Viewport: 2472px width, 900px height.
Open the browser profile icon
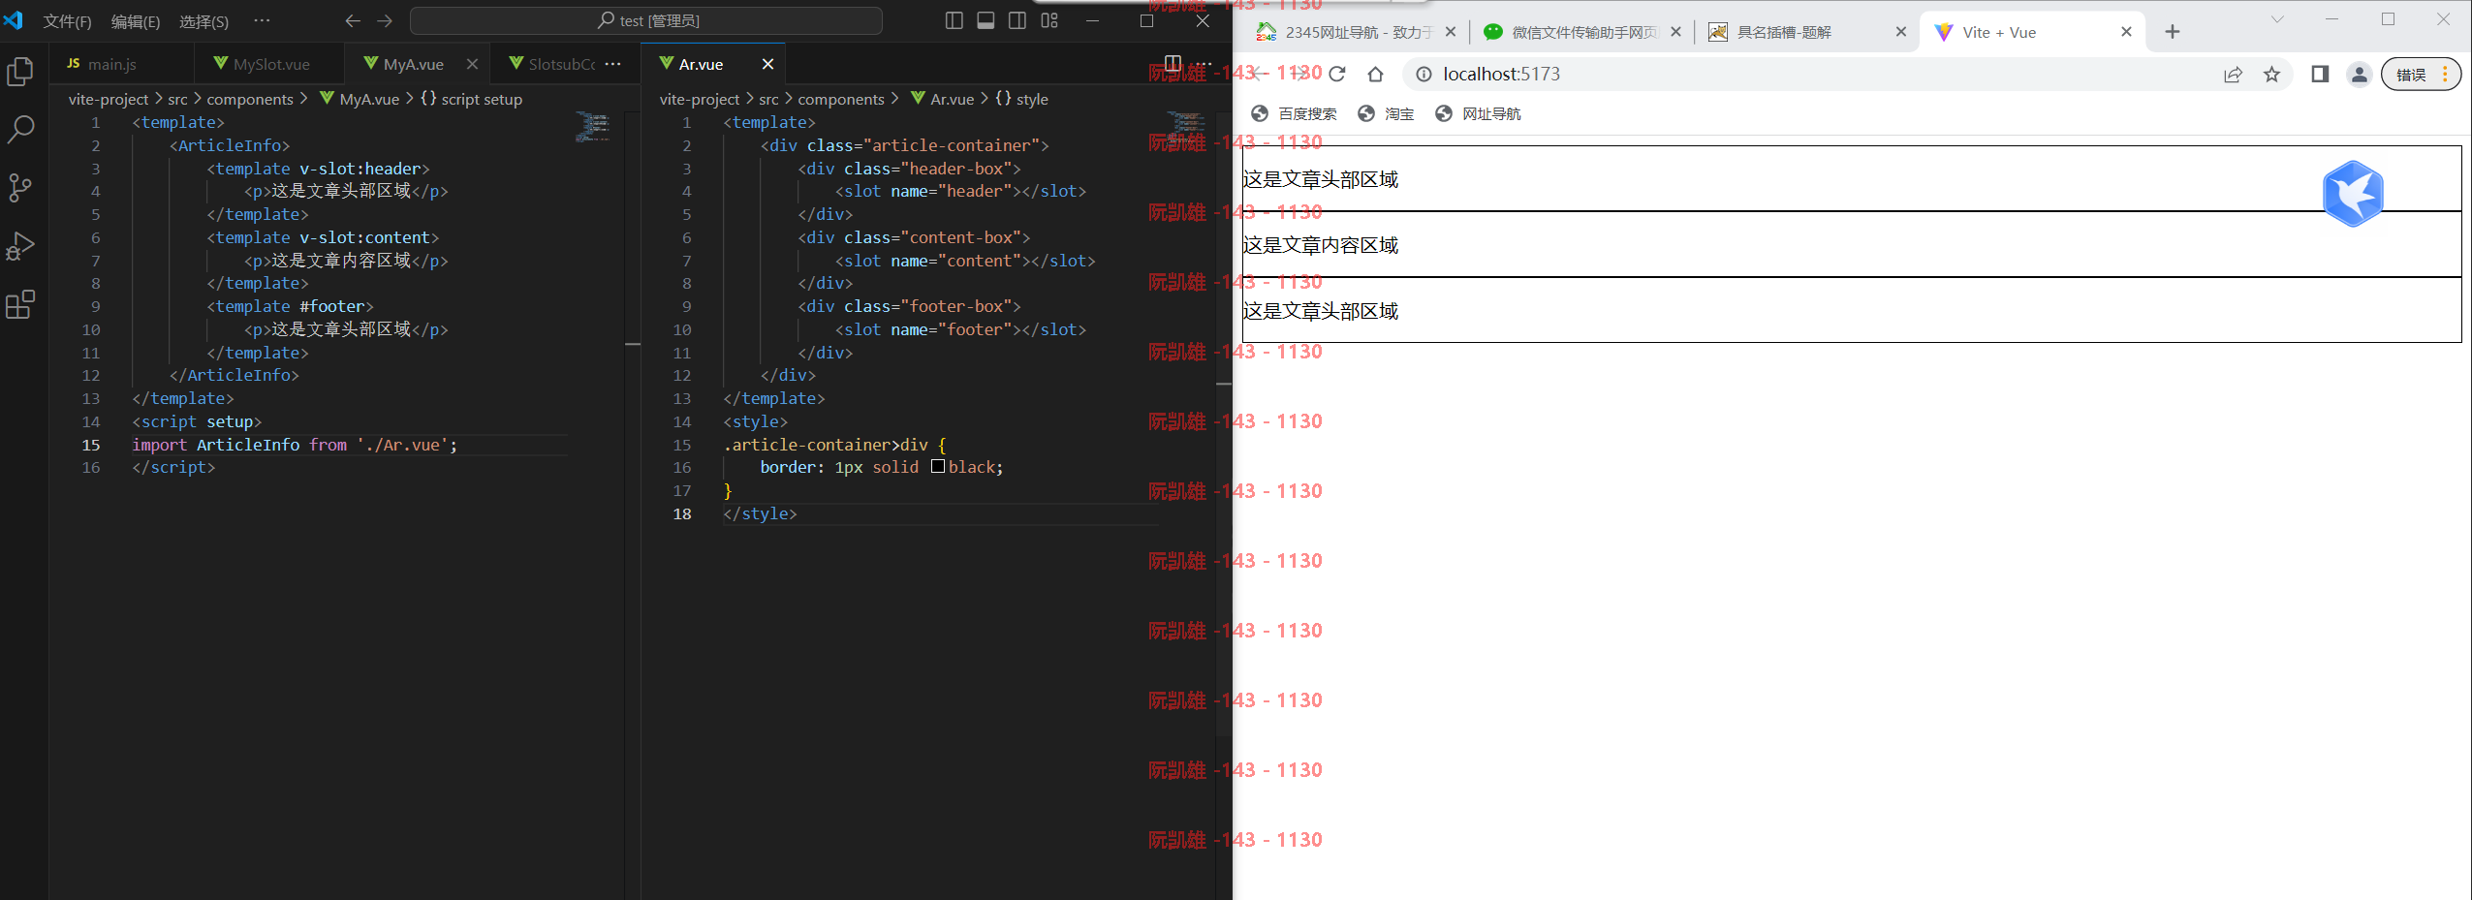2360,74
